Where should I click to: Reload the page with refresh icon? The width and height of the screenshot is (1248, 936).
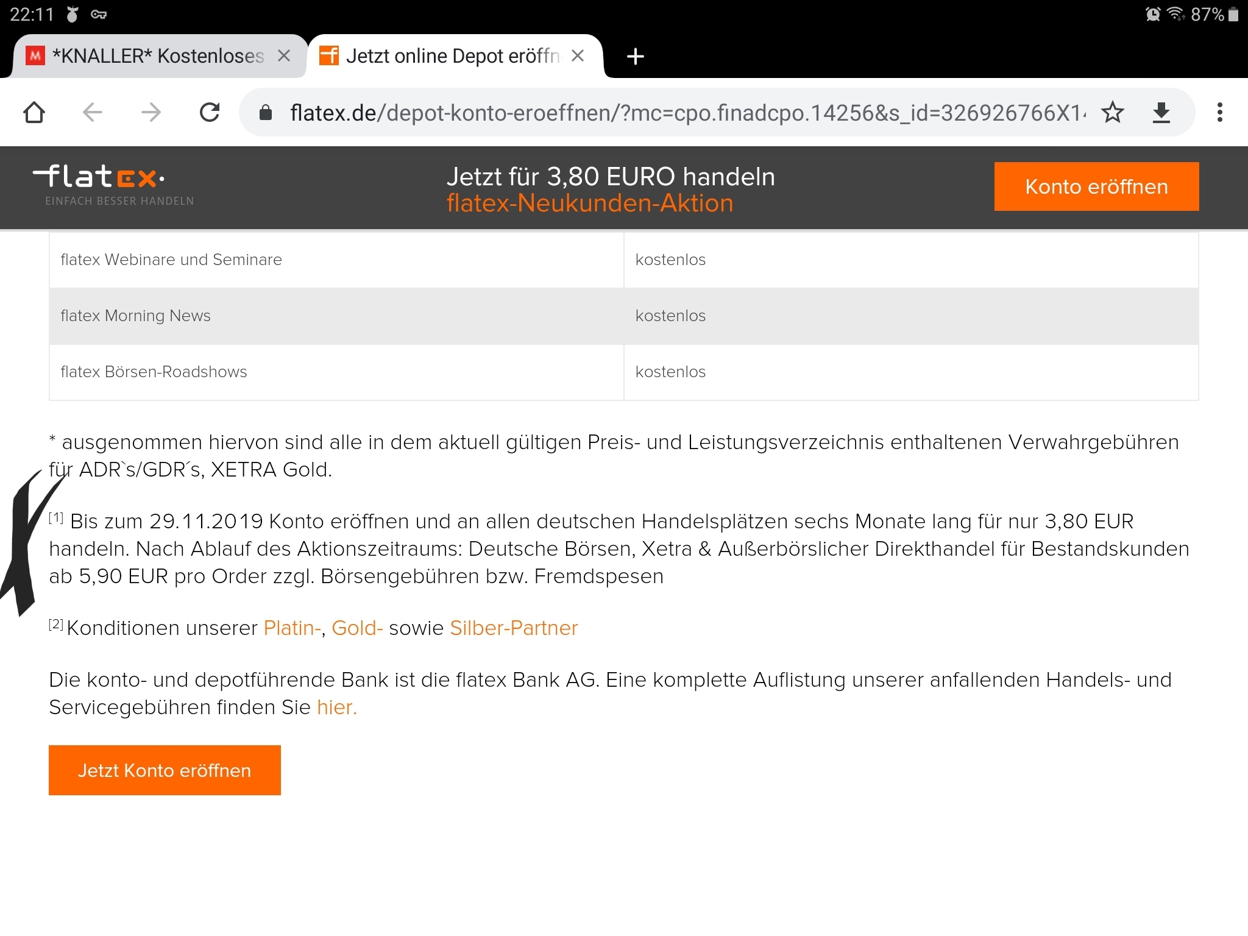point(210,113)
